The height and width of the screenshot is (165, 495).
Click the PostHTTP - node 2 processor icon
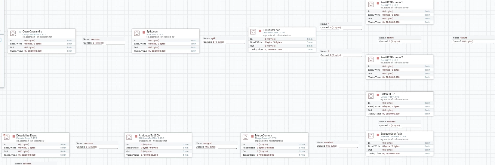point(371,59)
